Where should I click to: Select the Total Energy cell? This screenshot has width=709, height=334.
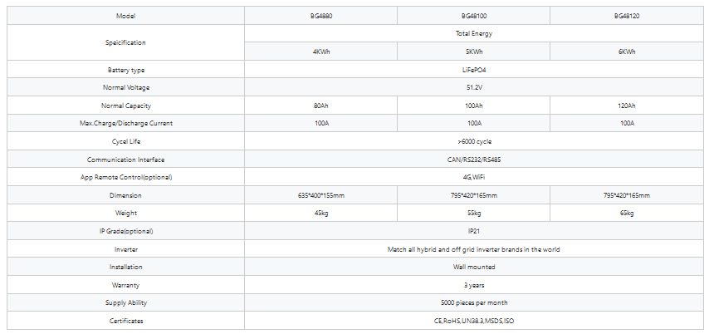(475, 34)
